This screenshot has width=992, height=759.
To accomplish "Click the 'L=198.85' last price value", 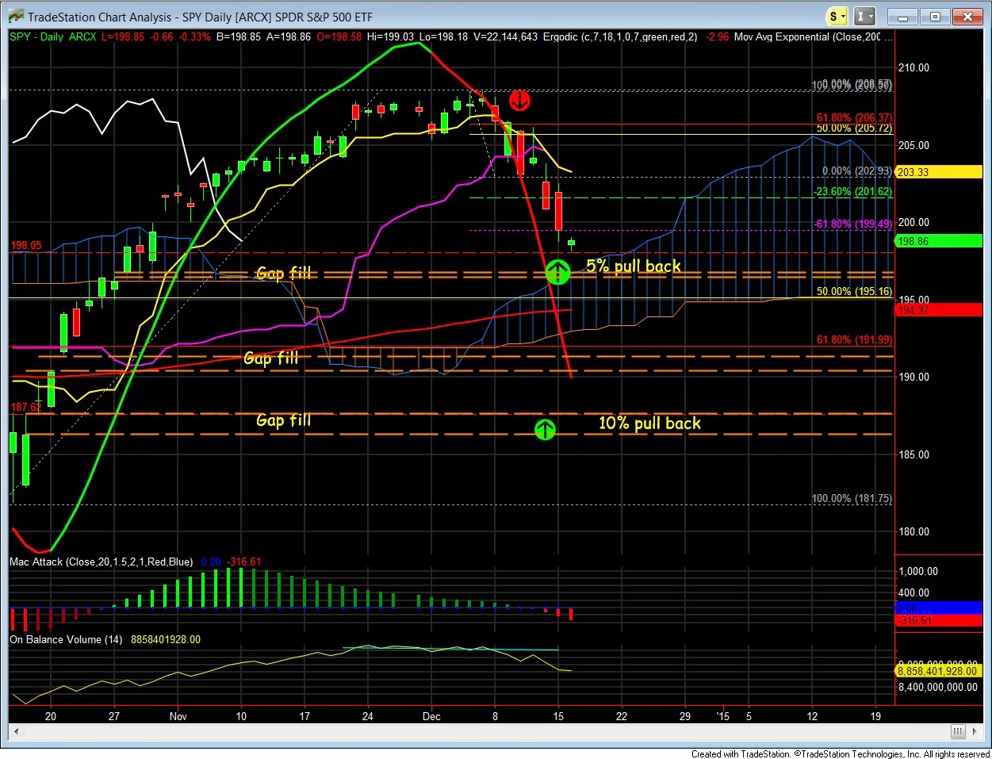I will pos(124,37).
